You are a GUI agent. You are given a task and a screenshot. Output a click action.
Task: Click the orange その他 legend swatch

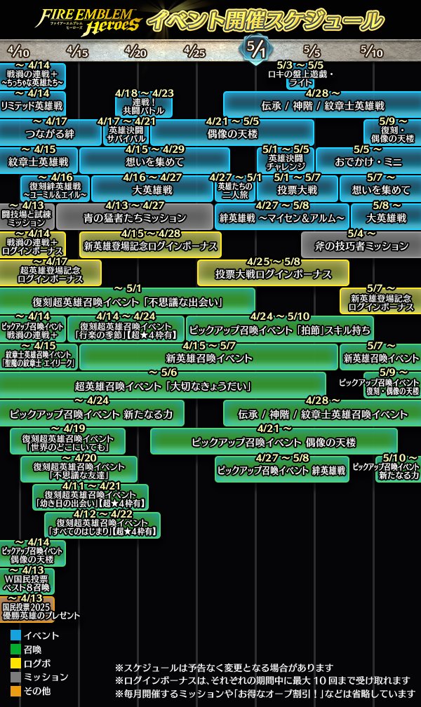point(16,691)
